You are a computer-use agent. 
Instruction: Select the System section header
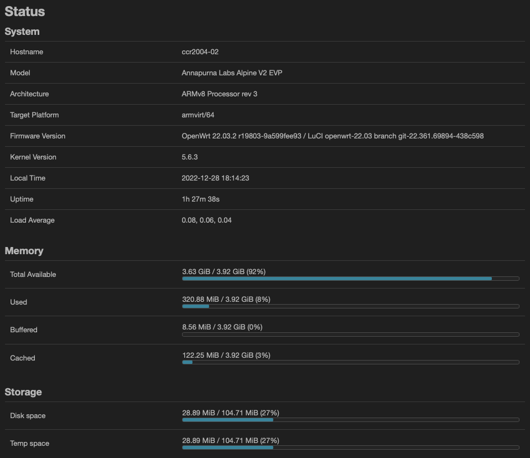coord(22,32)
